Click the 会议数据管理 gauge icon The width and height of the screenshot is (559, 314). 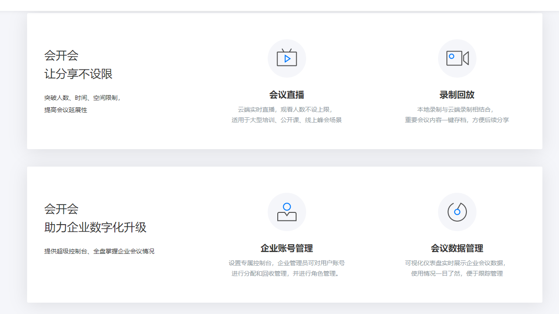(x=457, y=212)
